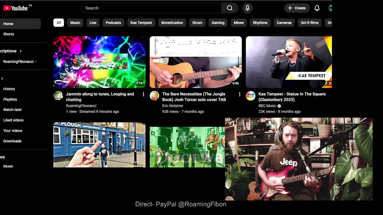
Task: Click '23K views • 8 months ago' text
Action: (x=279, y=111)
